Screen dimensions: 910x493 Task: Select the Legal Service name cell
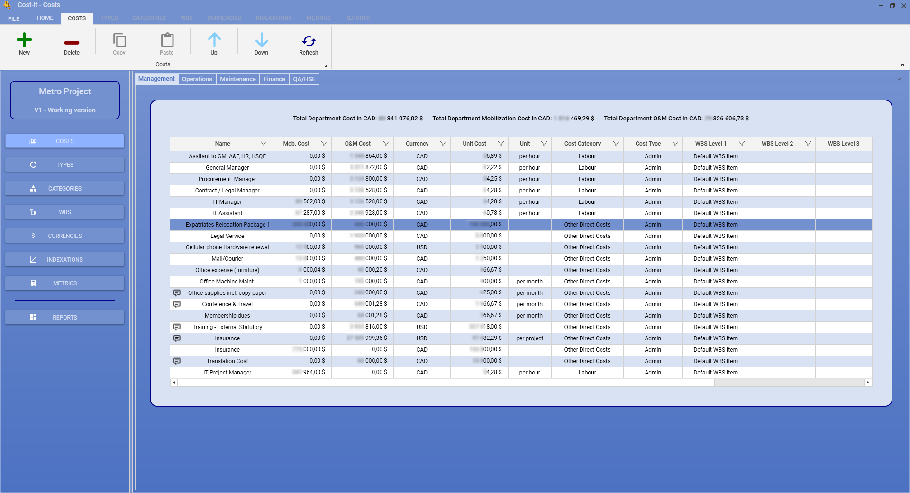click(x=227, y=236)
